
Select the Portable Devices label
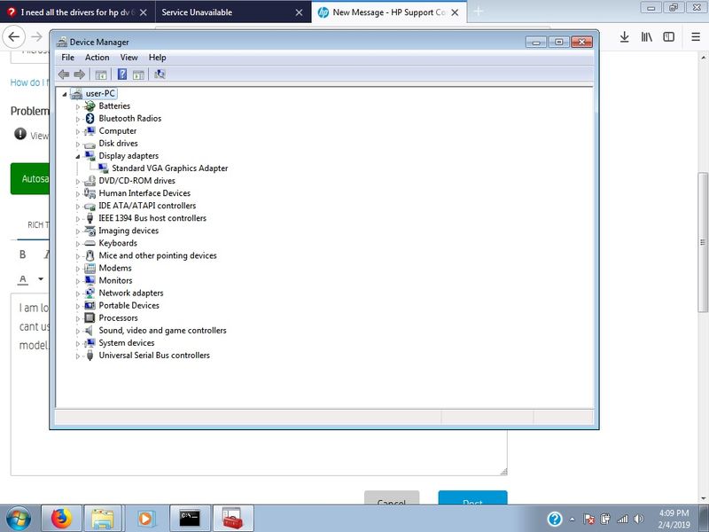point(129,305)
